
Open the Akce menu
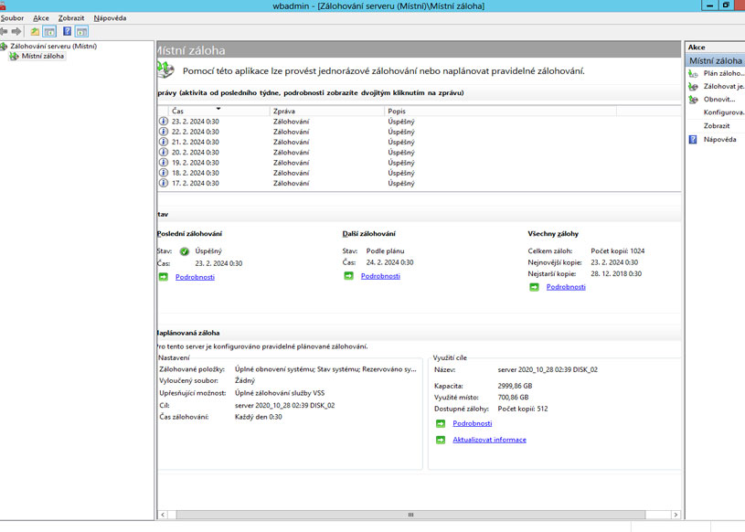click(41, 18)
